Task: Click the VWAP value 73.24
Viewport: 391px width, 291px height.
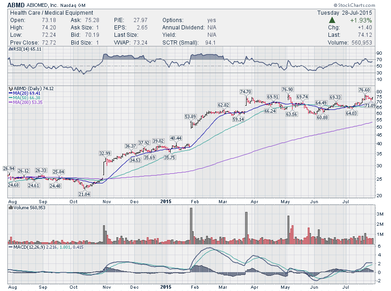Action: pyautogui.click(x=140, y=43)
